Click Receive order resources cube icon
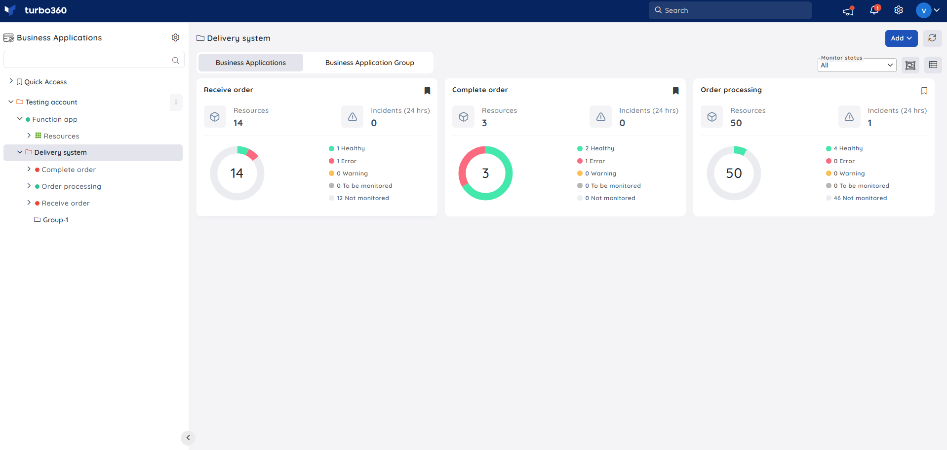This screenshot has height=450, width=947. pos(215,117)
